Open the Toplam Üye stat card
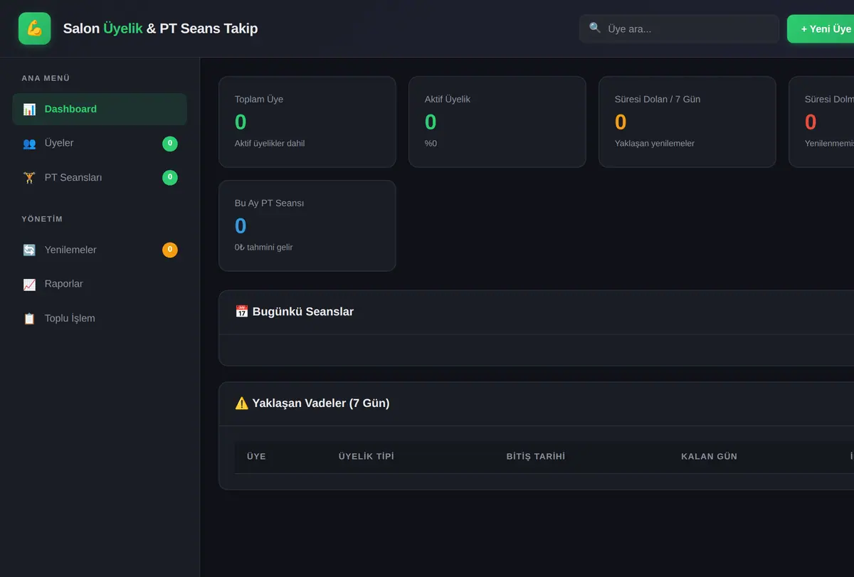854x577 pixels. pyautogui.click(x=307, y=122)
